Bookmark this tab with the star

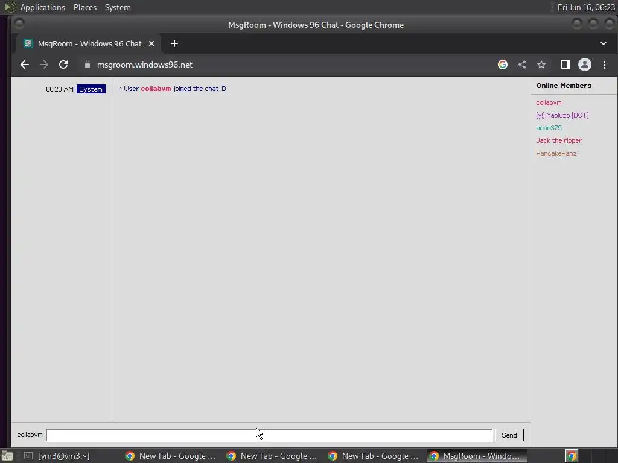point(541,65)
